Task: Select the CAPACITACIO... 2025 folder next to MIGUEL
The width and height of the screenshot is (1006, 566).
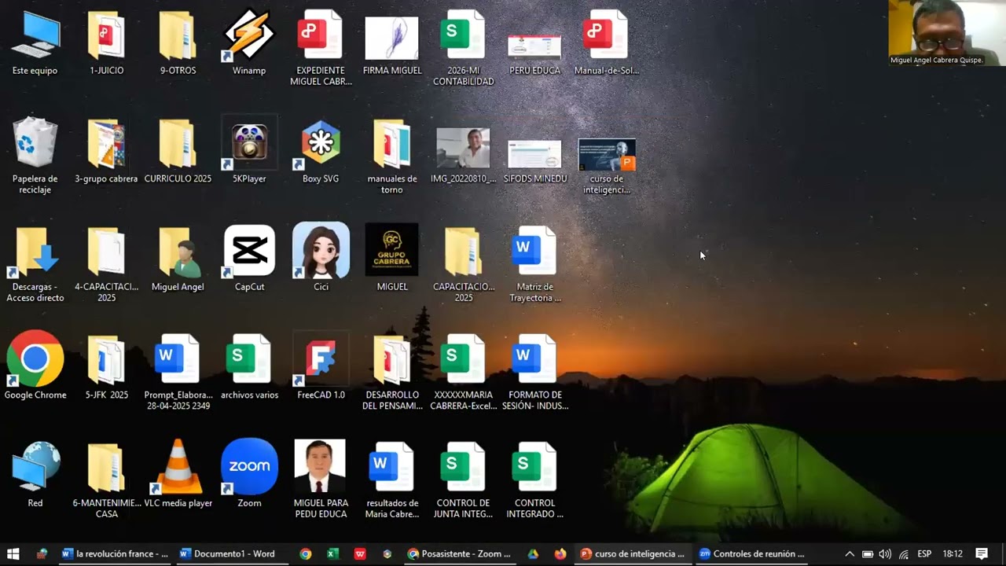Action: [464, 265]
